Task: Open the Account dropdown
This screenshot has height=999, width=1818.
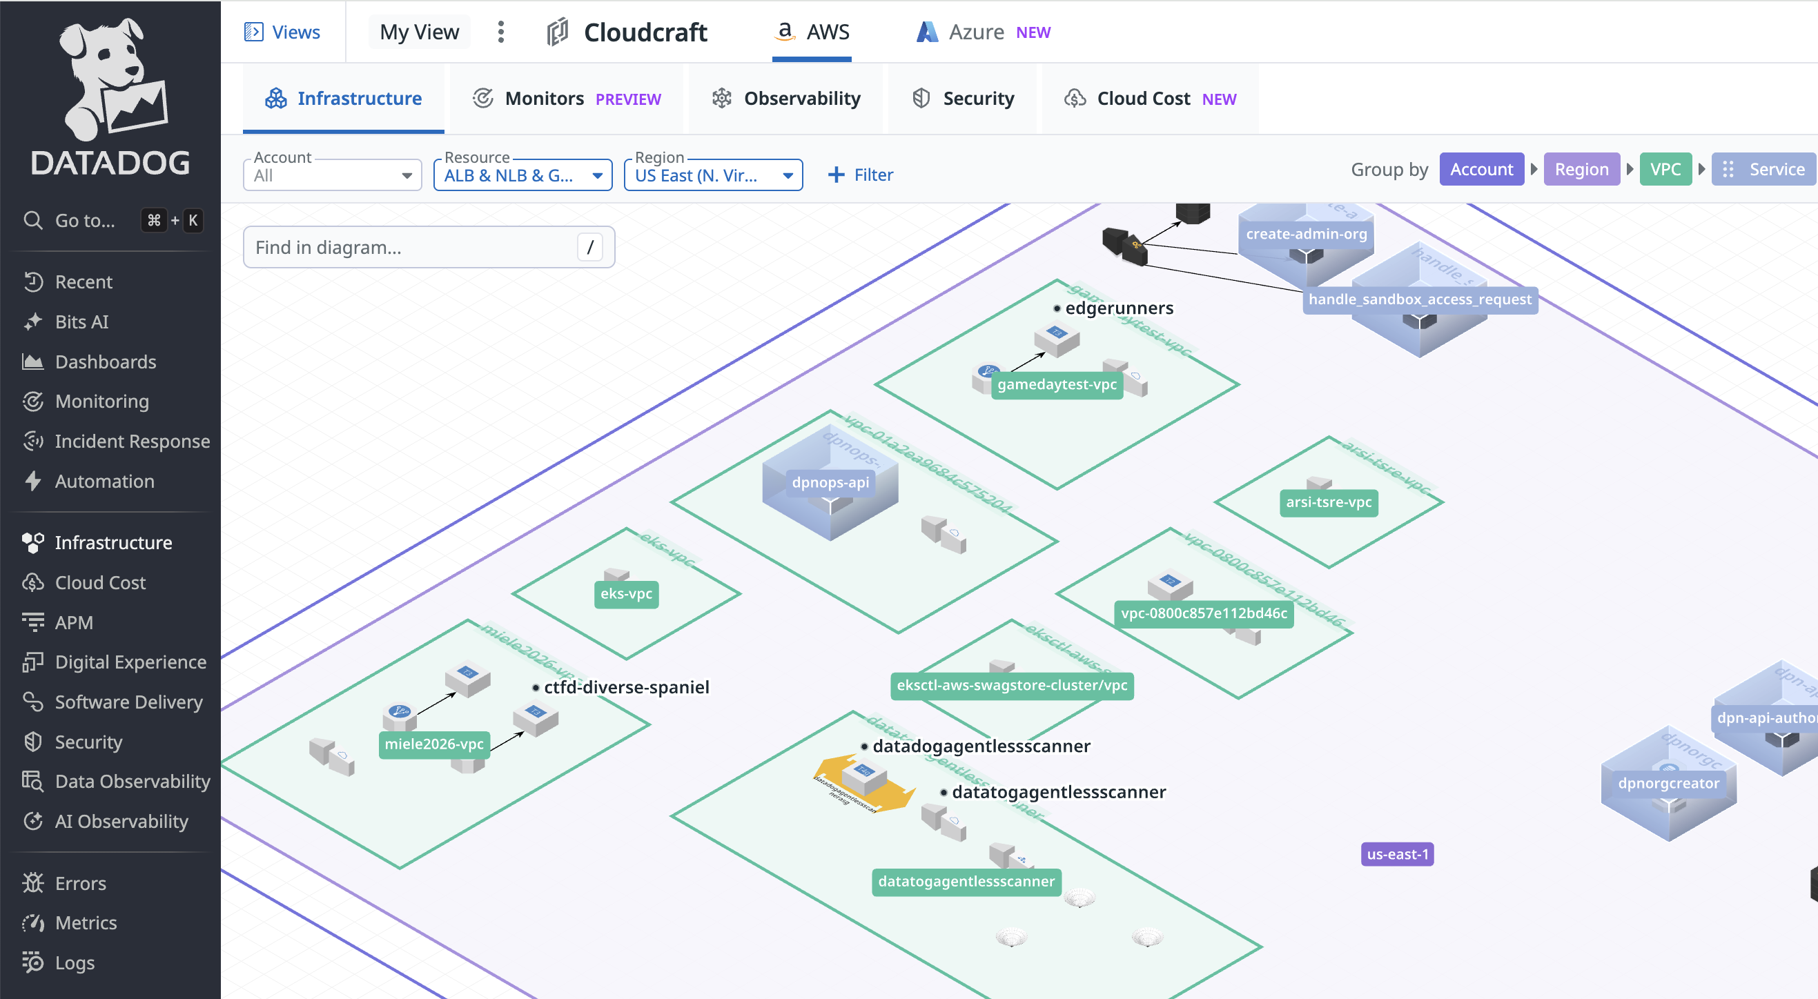Action: (x=332, y=175)
